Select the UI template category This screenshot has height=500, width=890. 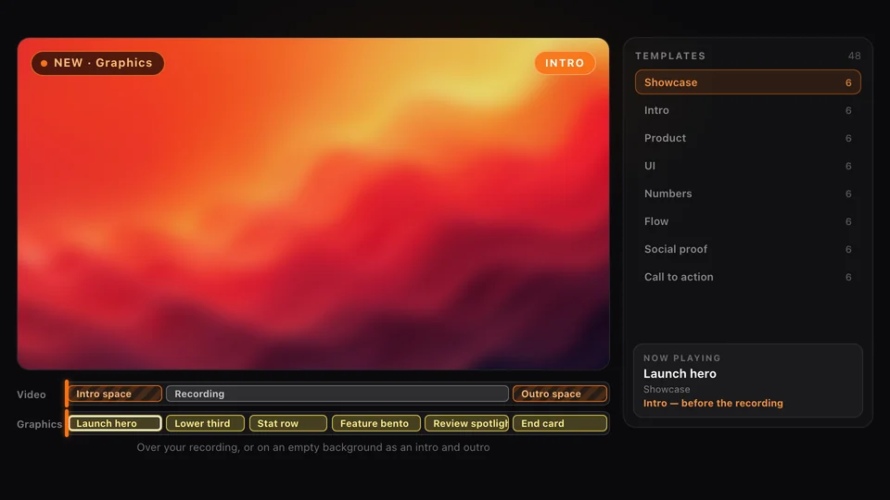click(747, 166)
